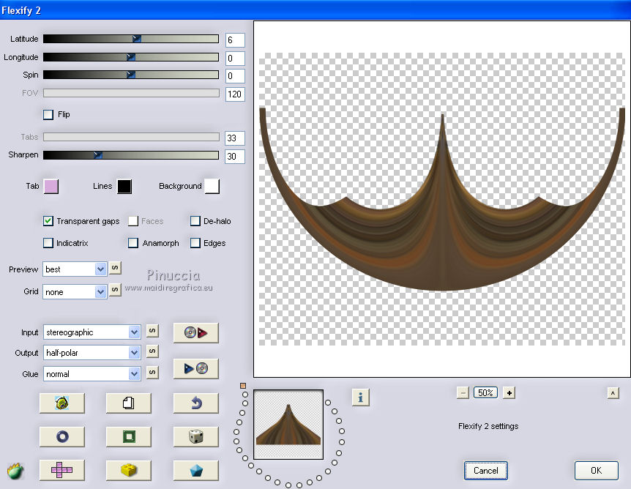Viewport: 631px width, 489px height.
Task: Click the black Lines color swatch
Action: (x=124, y=187)
